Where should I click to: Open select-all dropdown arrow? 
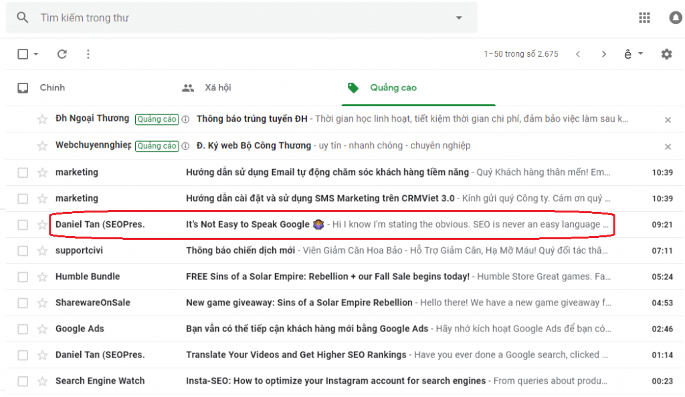pos(36,54)
